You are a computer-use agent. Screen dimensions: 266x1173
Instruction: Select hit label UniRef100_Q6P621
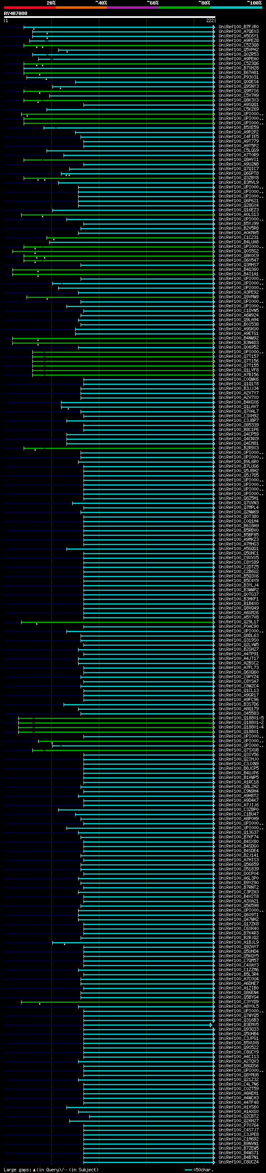coord(238,201)
